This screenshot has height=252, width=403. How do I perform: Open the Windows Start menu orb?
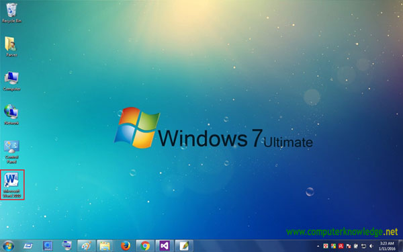[9, 246]
